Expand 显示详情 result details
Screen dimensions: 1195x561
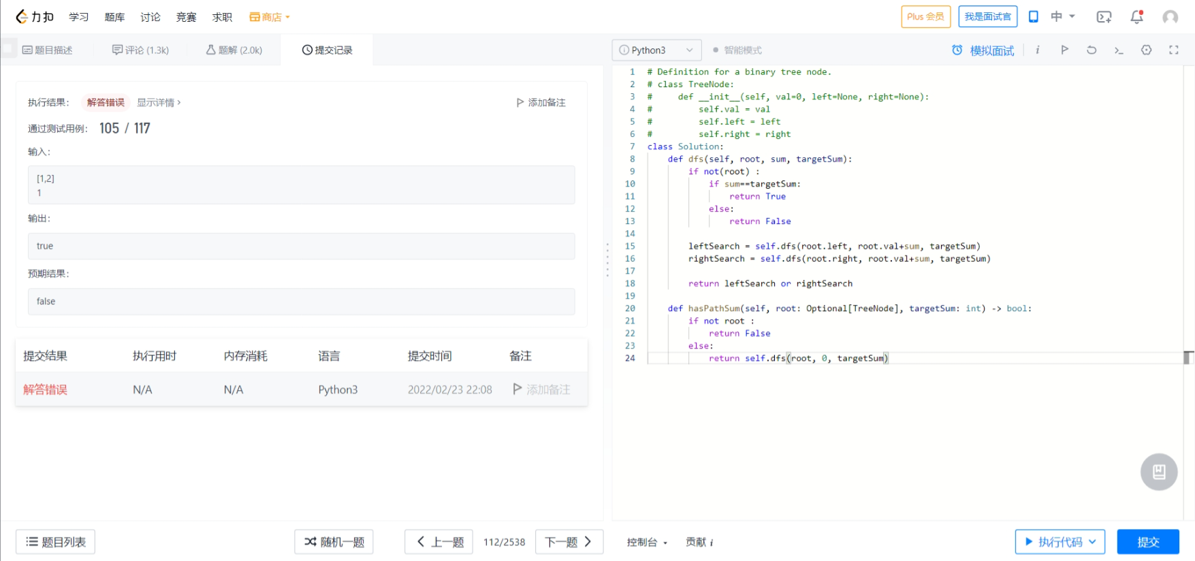[159, 102]
